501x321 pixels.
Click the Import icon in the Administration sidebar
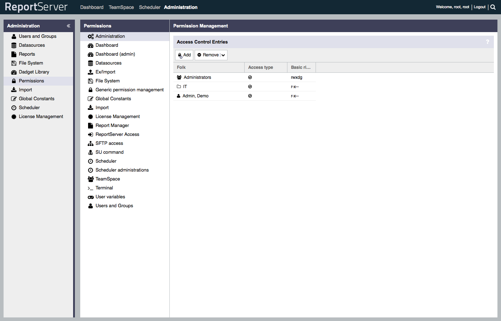(14, 90)
